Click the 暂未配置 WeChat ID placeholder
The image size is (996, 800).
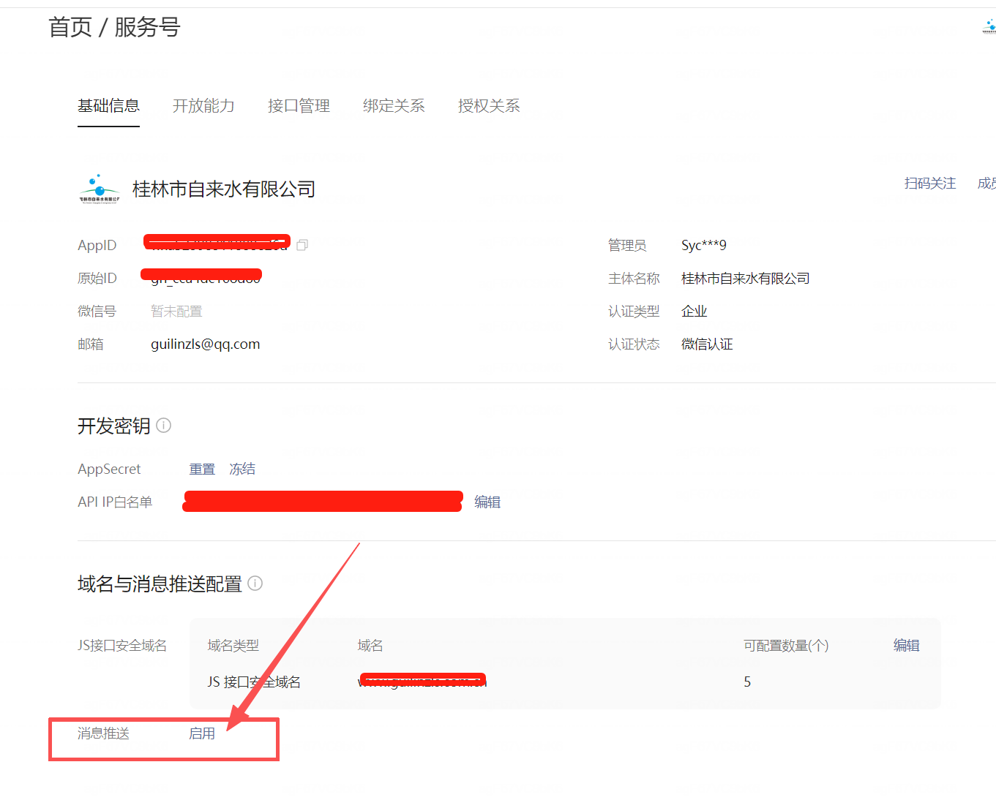pos(176,312)
